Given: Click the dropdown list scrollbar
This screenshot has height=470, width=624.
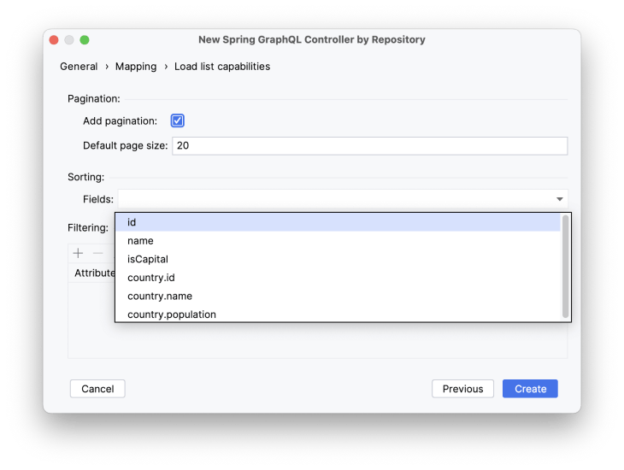Looking at the screenshot, I should (x=565, y=267).
